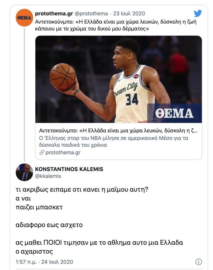
Task: Open the protothema.gr domain link in card
Action: pos(63,153)
